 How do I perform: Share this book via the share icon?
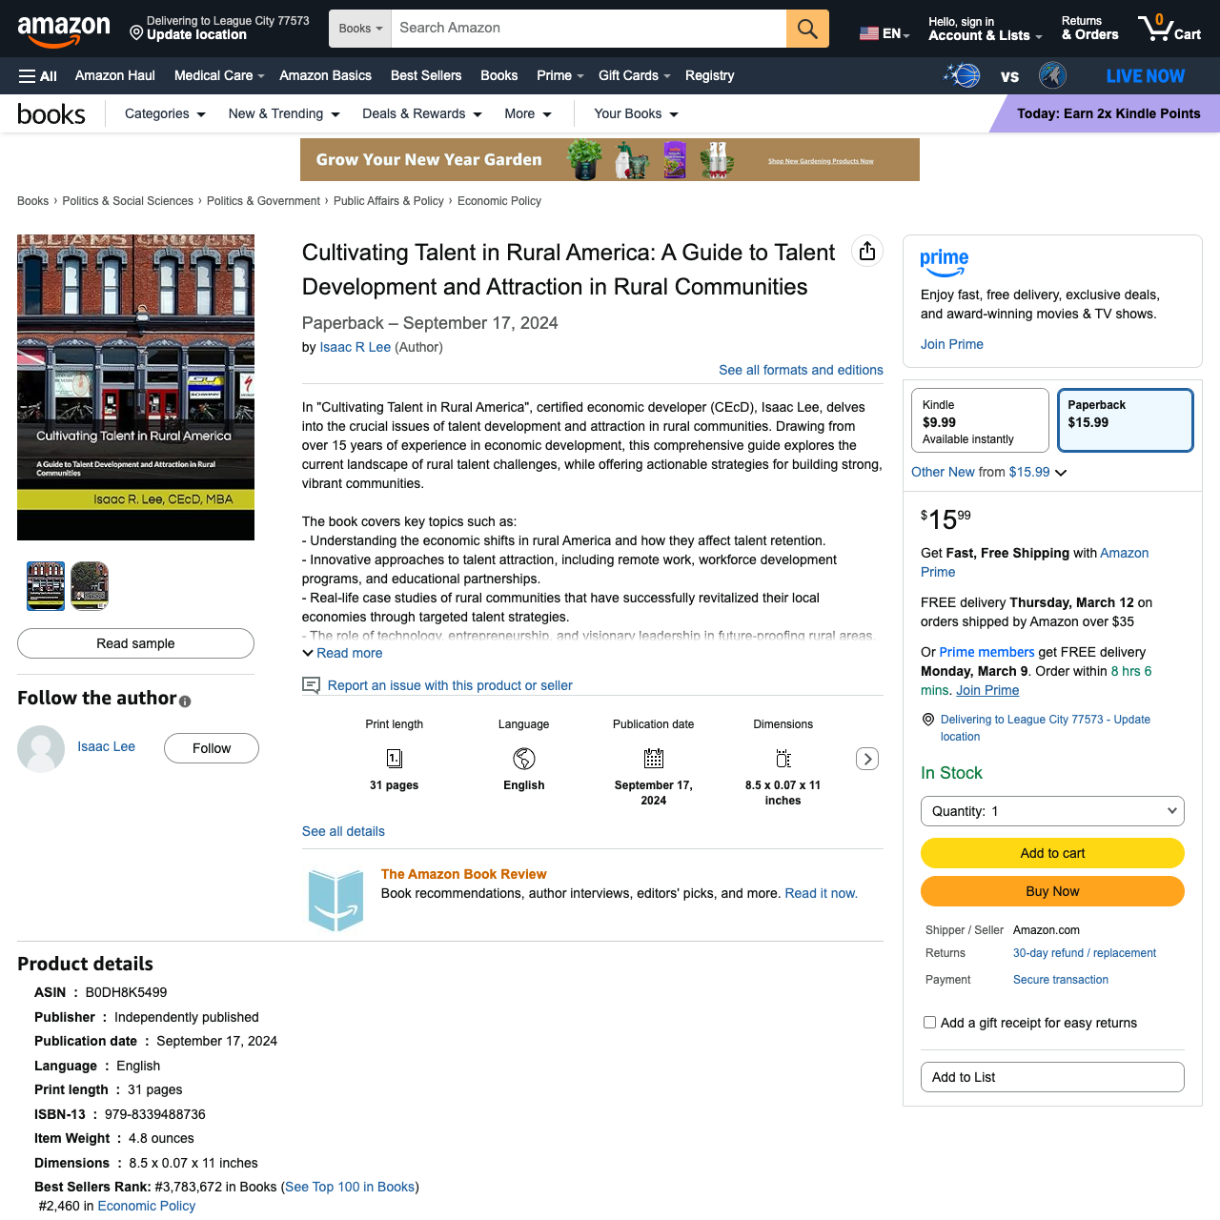click(x=867, y=251)
